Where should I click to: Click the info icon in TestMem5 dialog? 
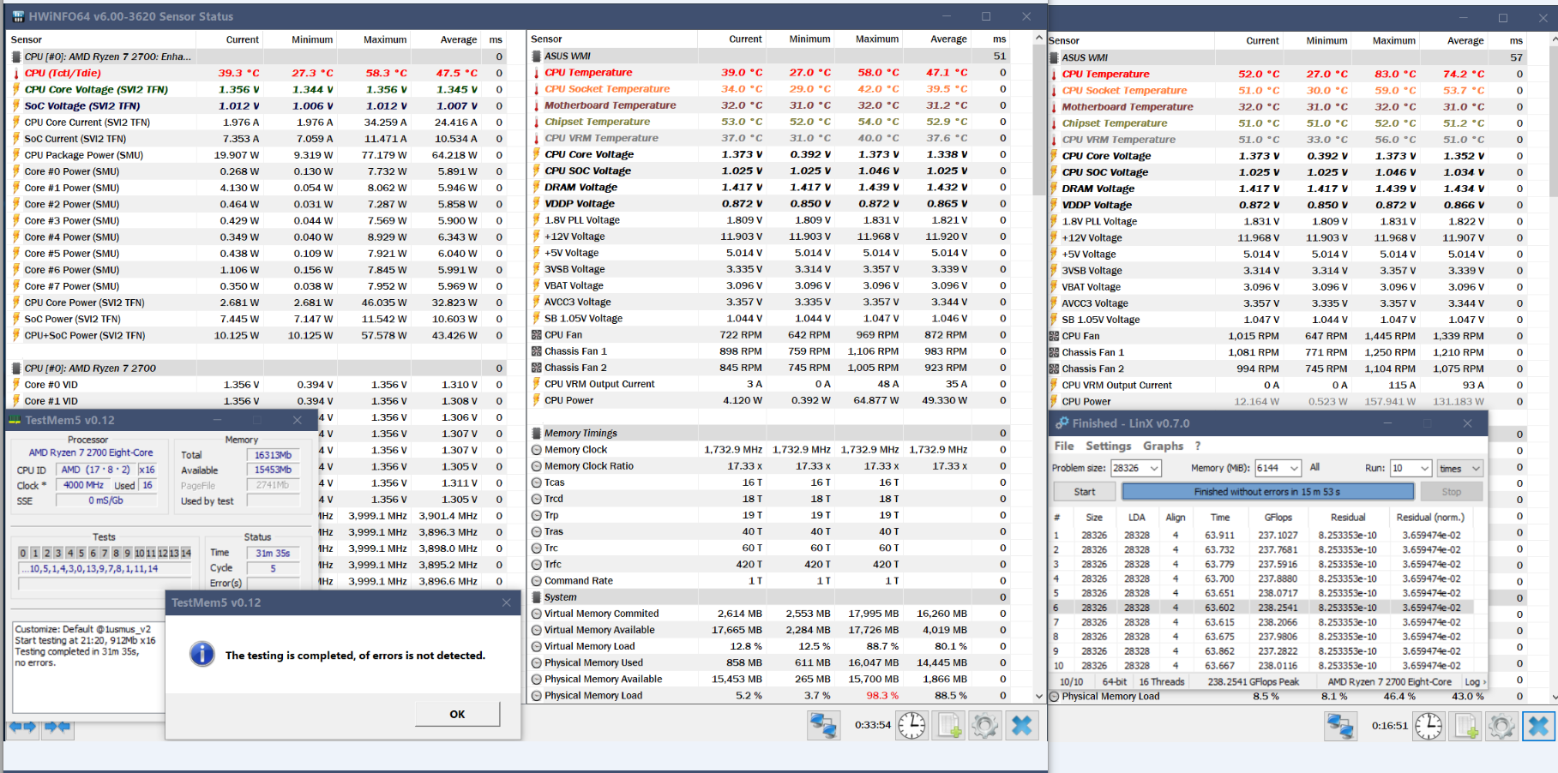pyautogui.click(x=202, y=655)
